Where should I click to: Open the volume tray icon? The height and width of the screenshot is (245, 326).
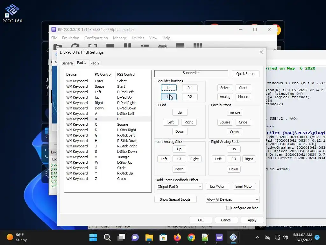(285, 237)
